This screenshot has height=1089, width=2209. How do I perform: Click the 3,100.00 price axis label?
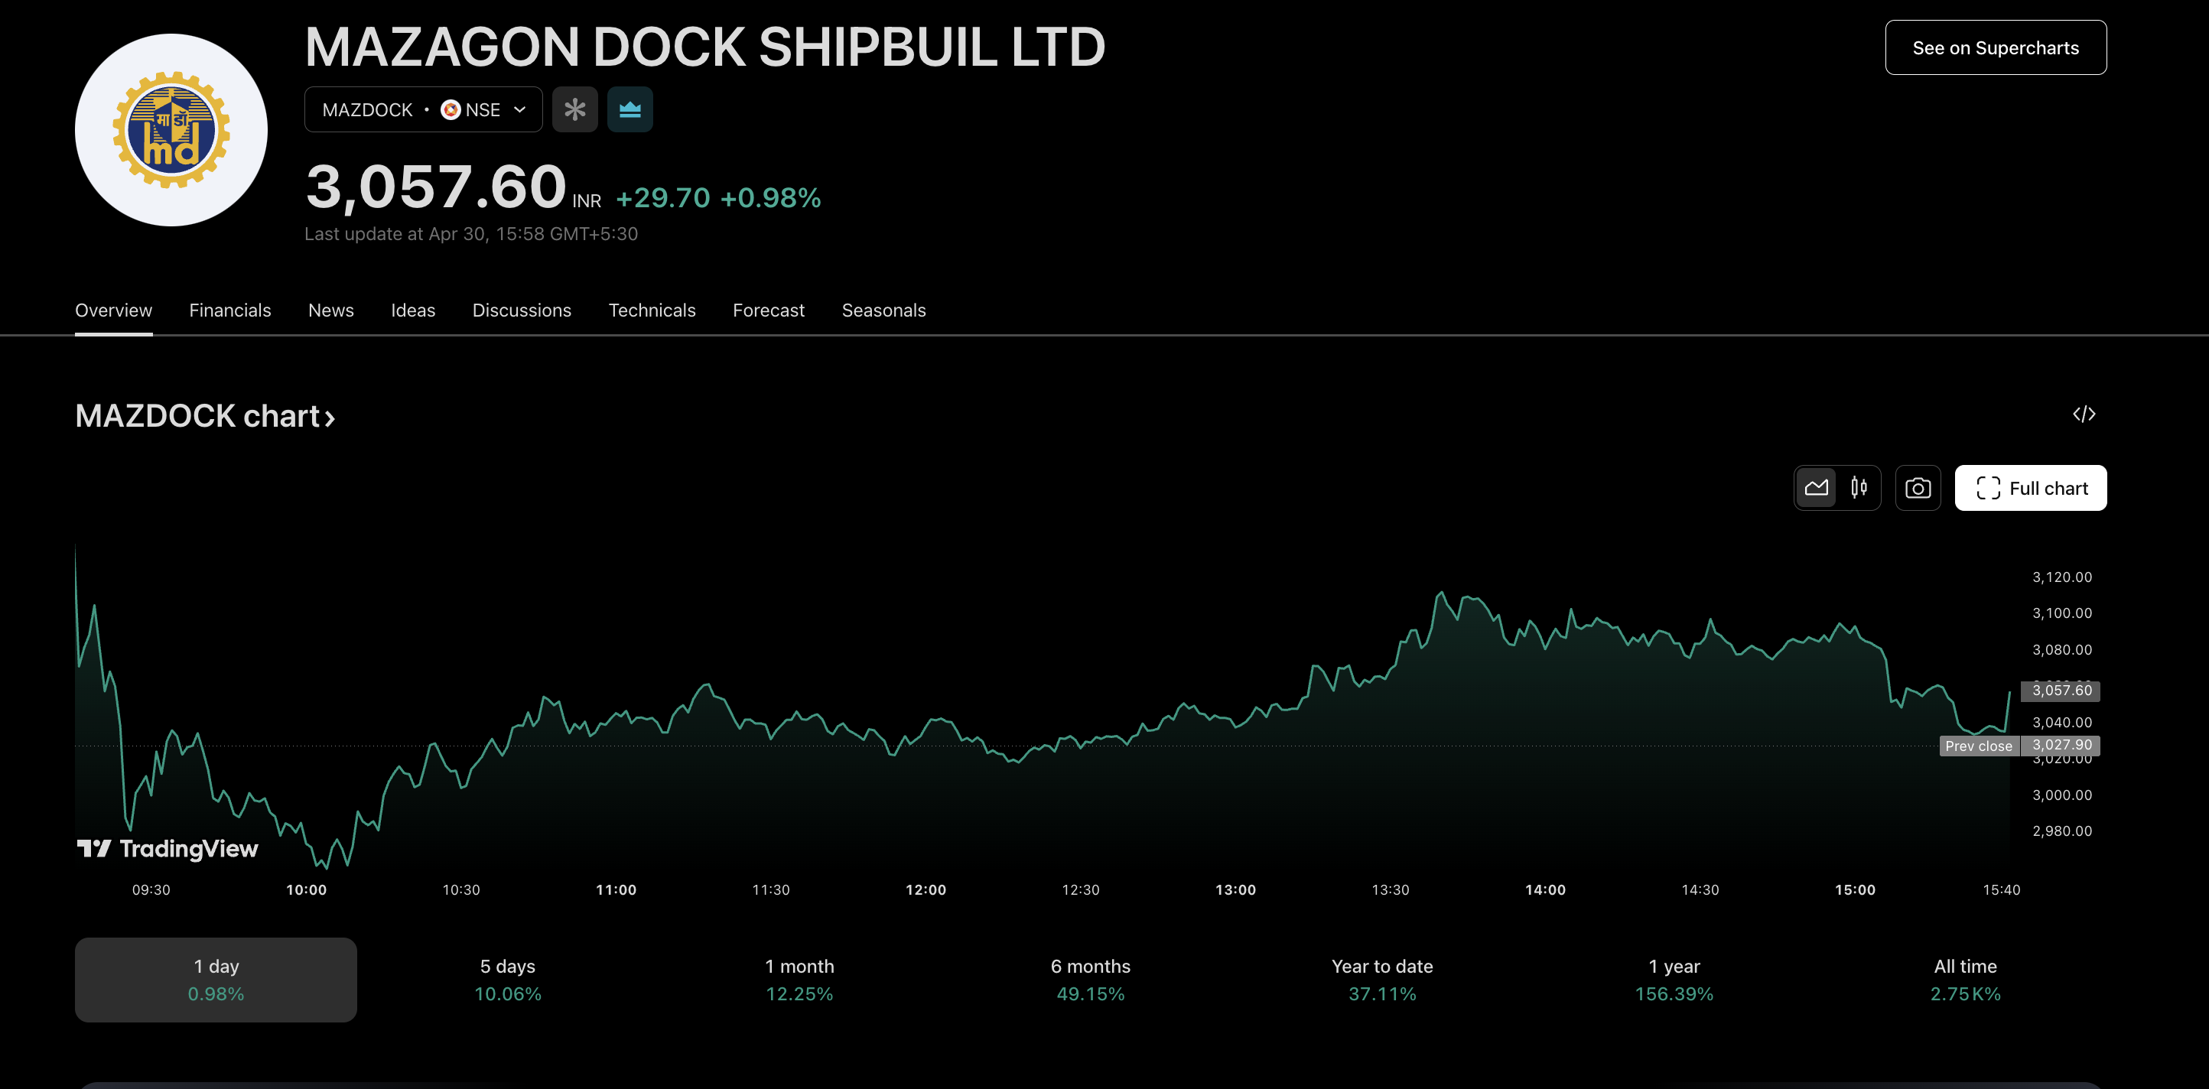[2061, 613]
